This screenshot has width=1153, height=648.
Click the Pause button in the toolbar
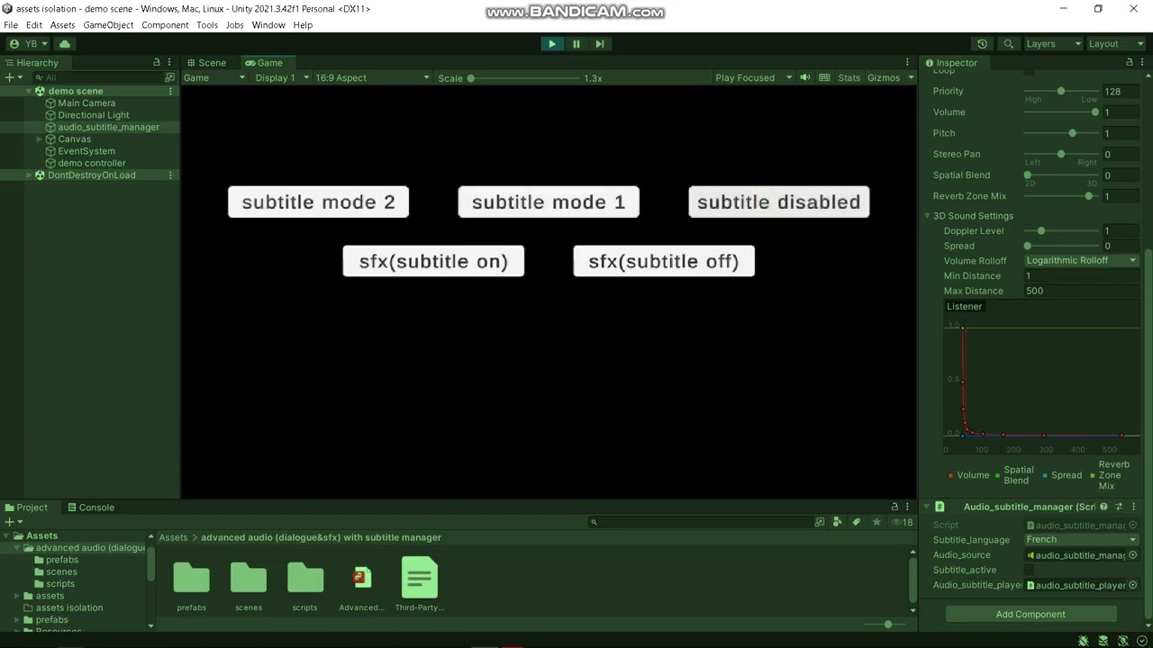click(576, 43)
